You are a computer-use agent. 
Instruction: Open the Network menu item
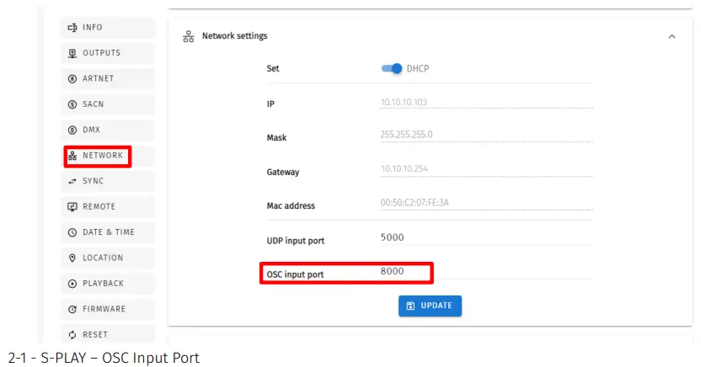pyautogui.click(x=102, y=156)
